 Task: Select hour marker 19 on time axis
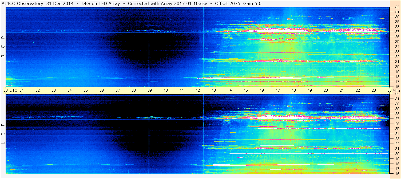pyautogui.click(x=310, y=90)
